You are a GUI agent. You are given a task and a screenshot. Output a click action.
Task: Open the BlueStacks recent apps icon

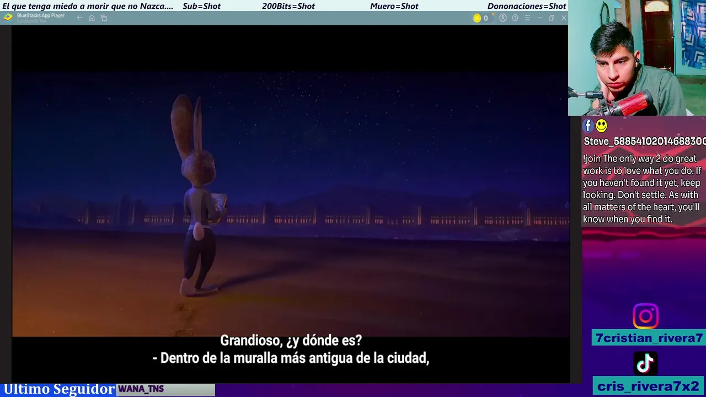coord(104,18)
